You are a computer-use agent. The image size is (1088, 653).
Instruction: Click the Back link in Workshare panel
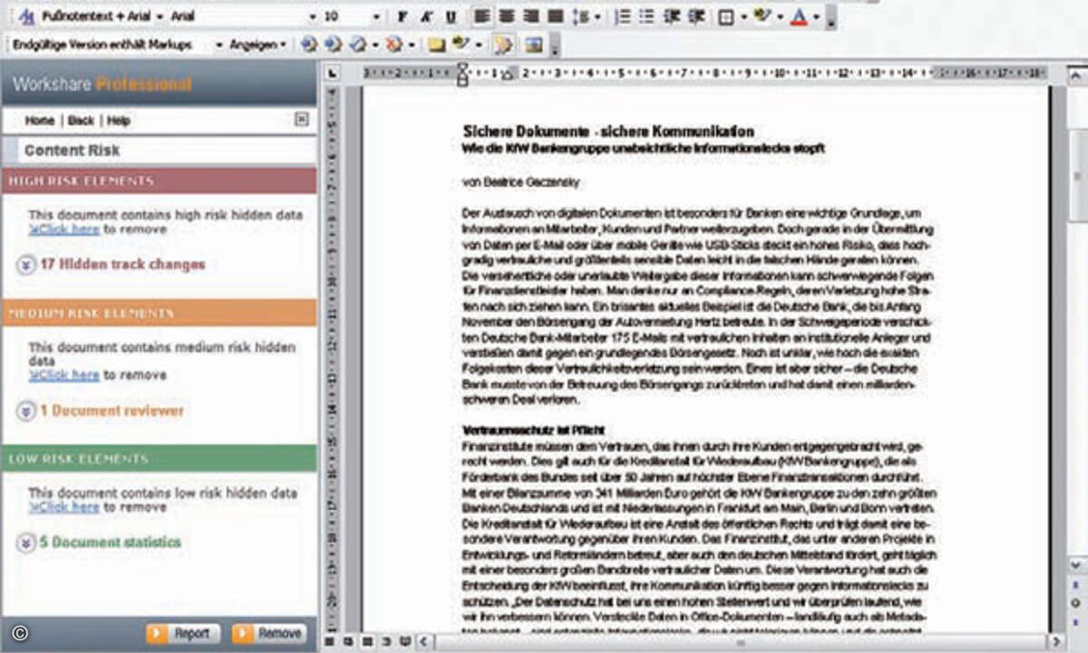(81, 121)
